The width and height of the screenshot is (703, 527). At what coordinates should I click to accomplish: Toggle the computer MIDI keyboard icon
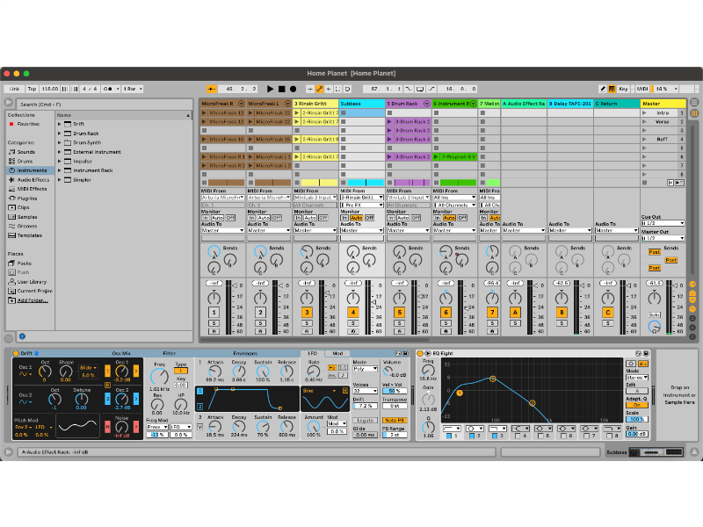(x=612, y=89)
